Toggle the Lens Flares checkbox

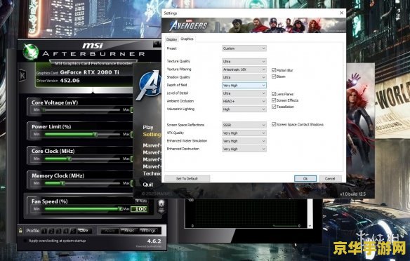tap(274, 94)
